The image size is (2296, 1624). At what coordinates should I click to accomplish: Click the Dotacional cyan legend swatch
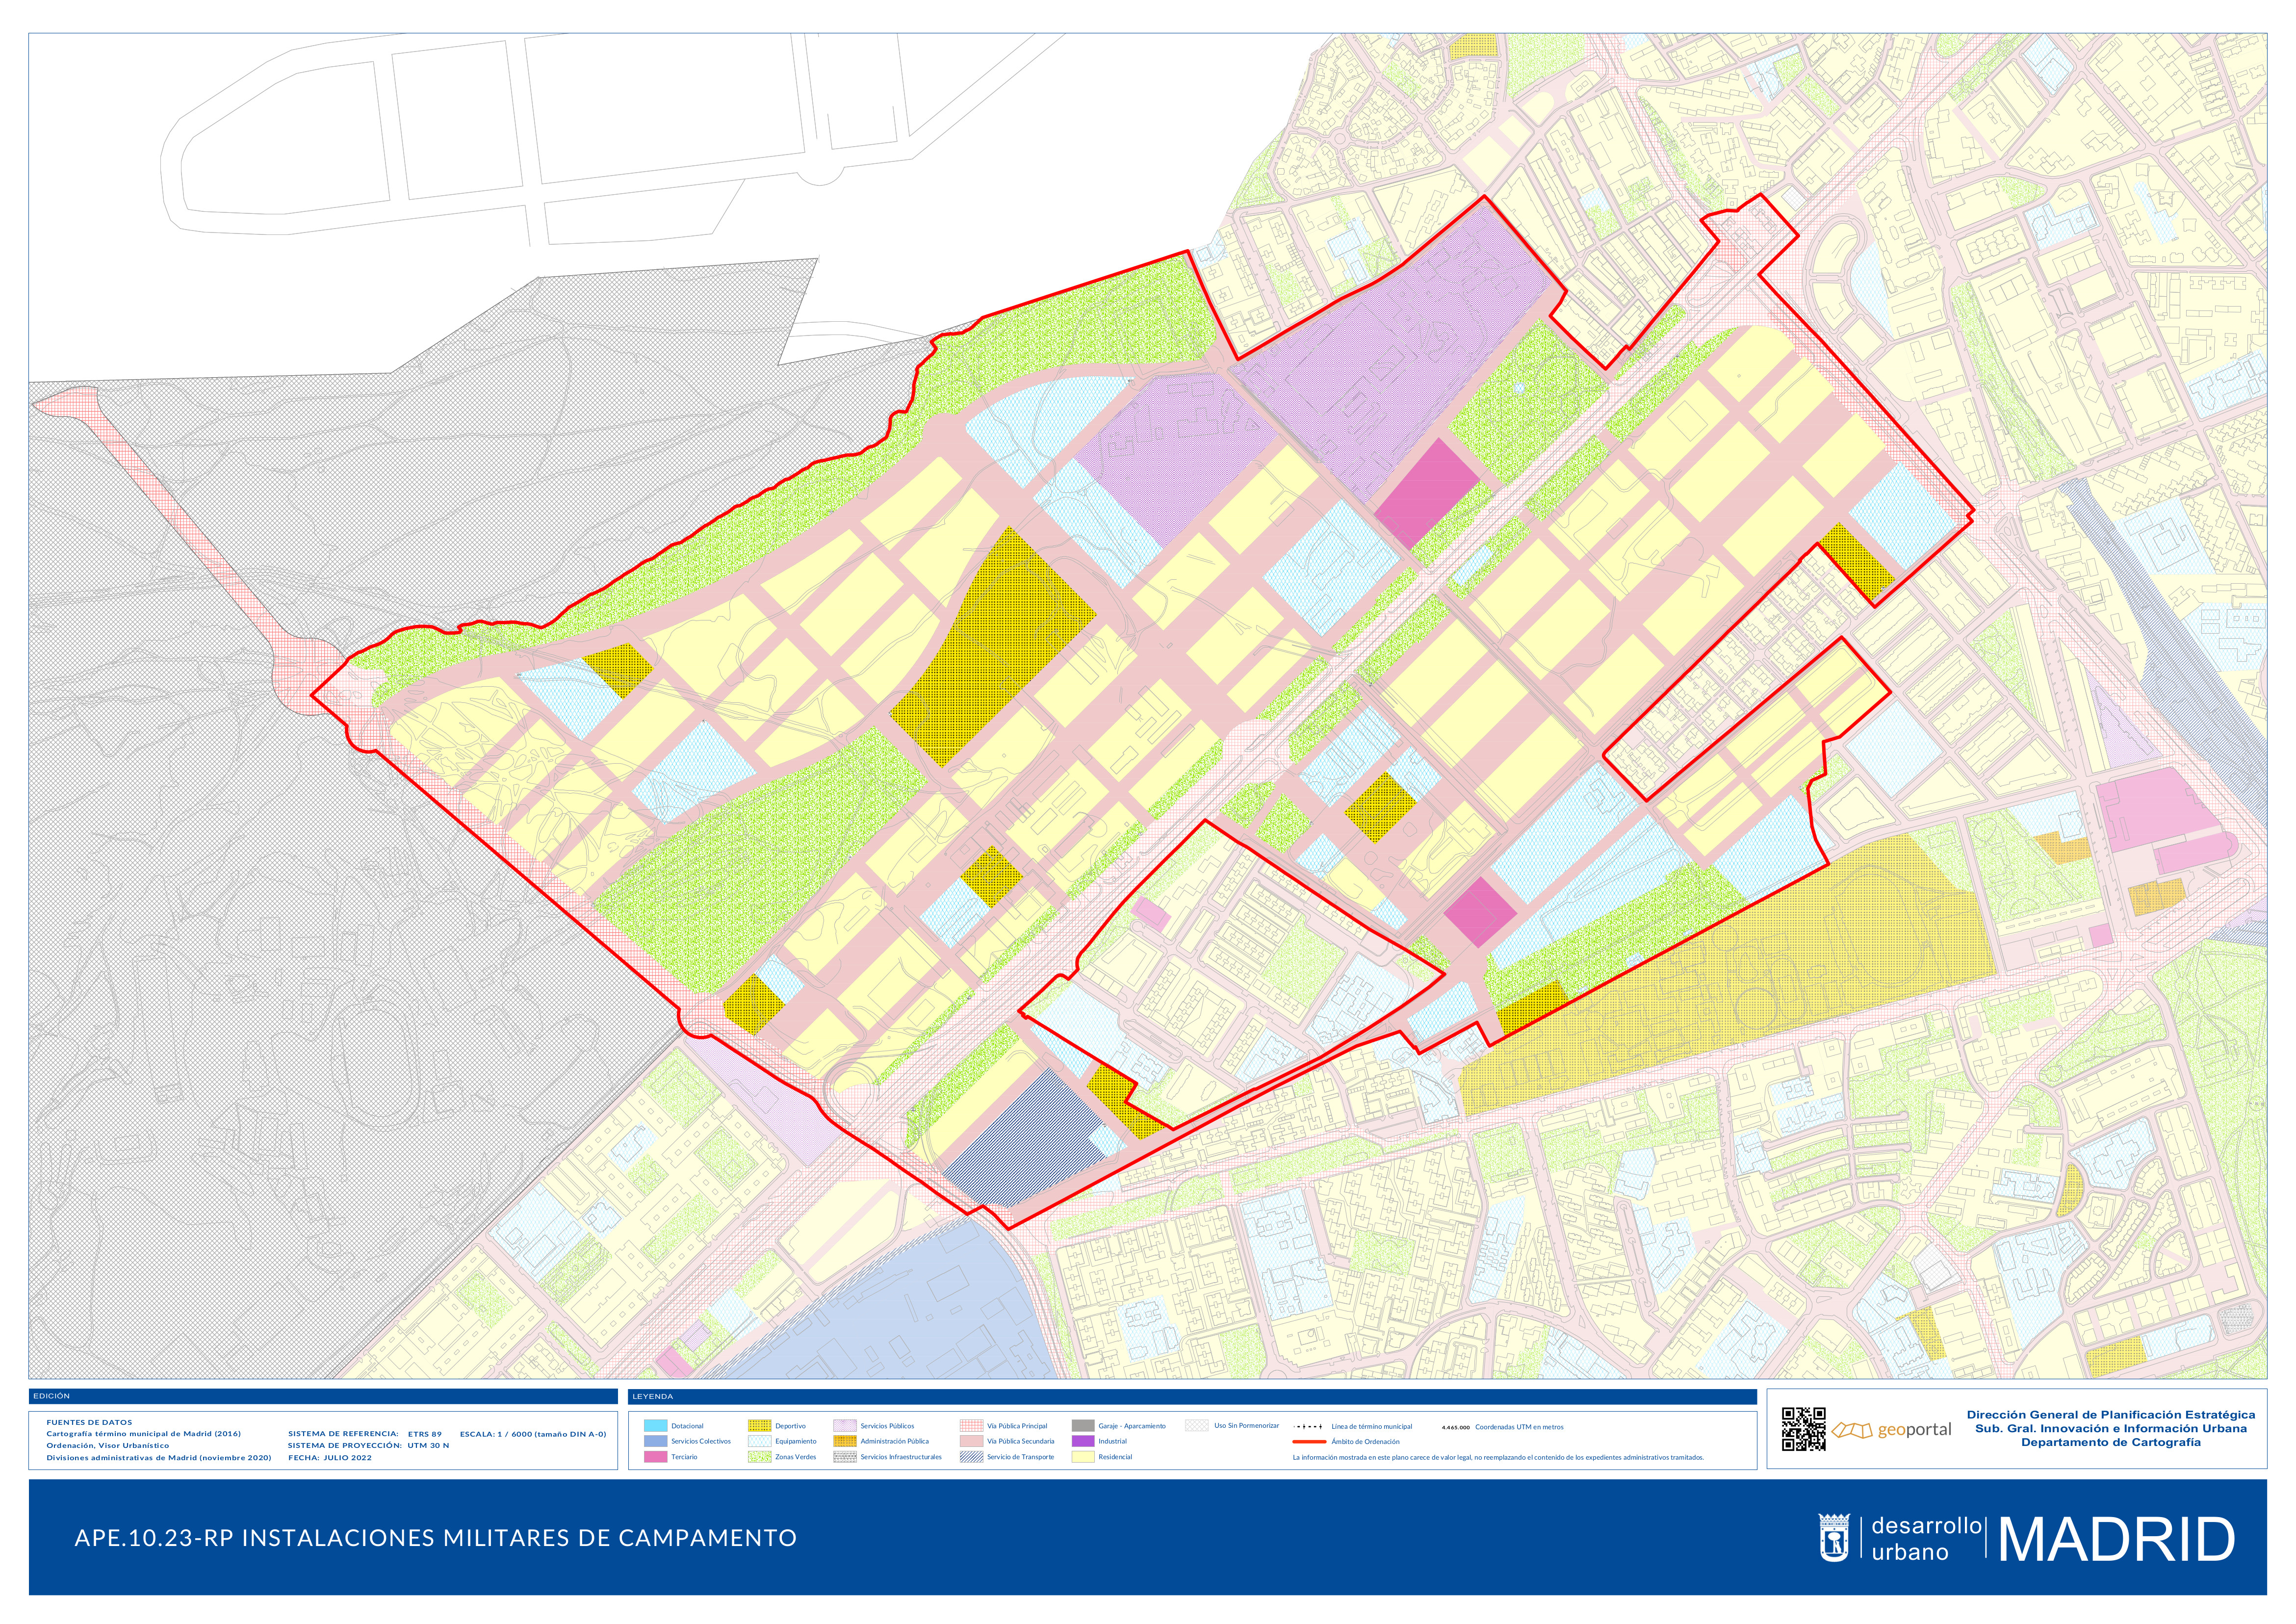pyautogui.click(x=655, y=1426)
